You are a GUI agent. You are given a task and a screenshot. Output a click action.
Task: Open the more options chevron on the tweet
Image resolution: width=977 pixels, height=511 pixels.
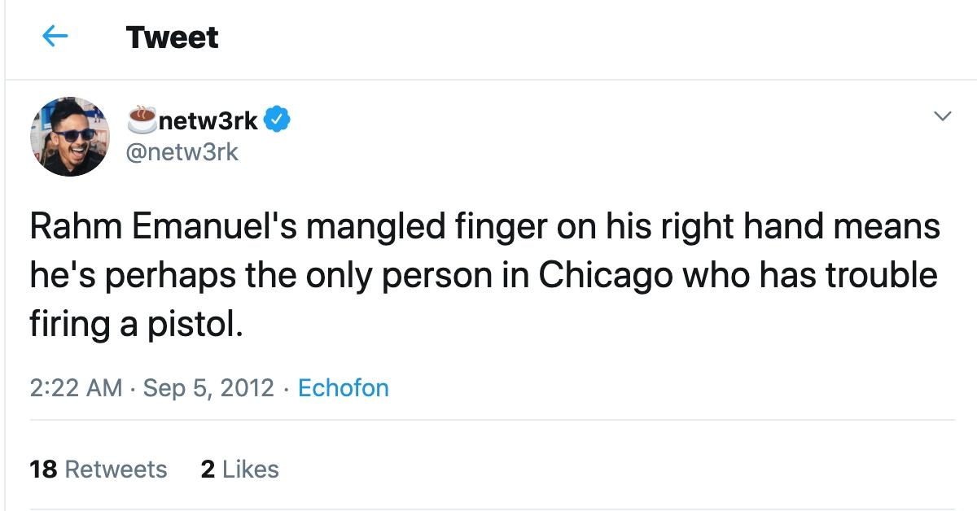pos(941,114)
